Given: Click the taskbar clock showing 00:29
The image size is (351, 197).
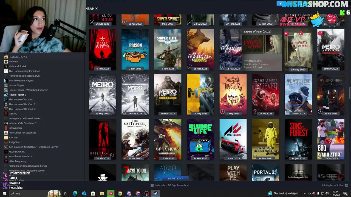Looking at the screenshot, I should pyautogui.click(x=335, y=193).
